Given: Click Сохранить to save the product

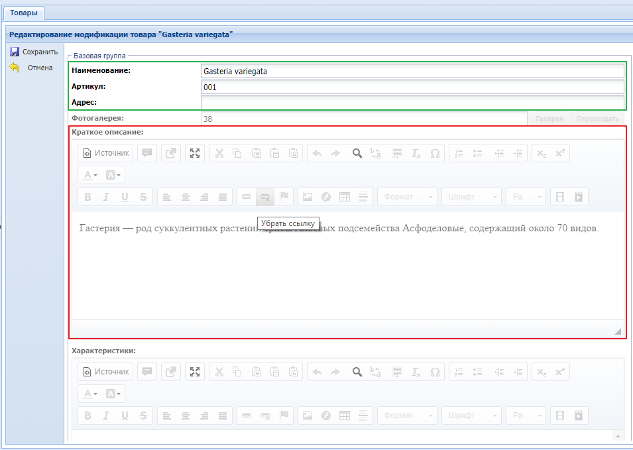Looking at the screenshot, I should pyautogui.click(x=34, y=52).
